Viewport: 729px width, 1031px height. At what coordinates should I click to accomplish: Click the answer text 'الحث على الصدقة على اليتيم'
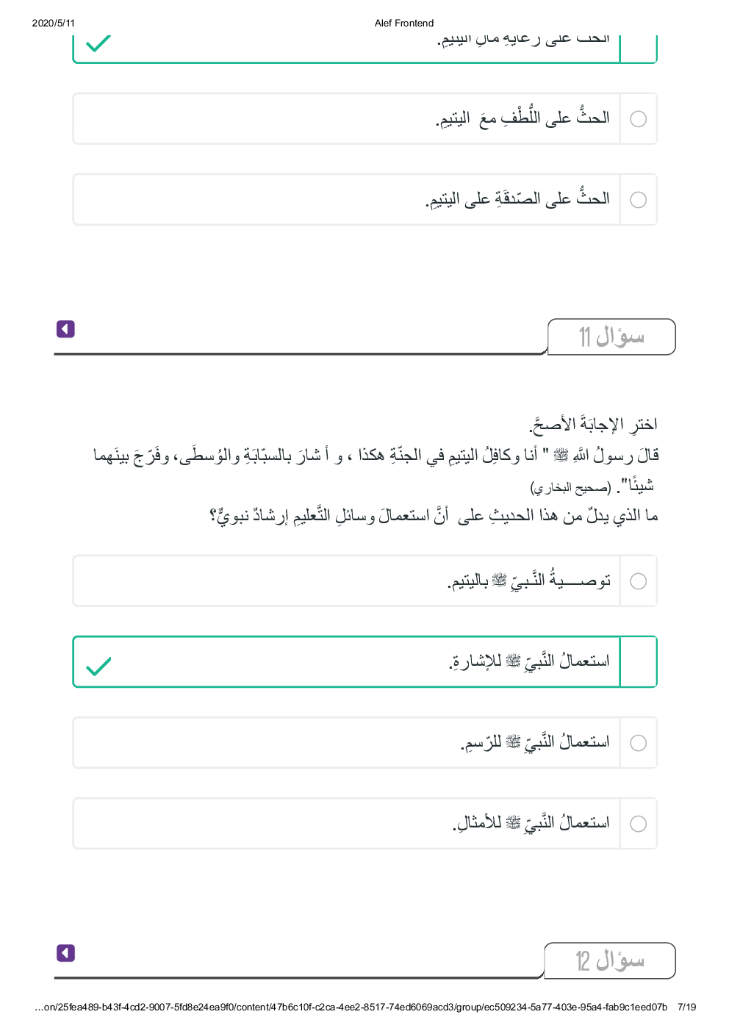(517, 199)
